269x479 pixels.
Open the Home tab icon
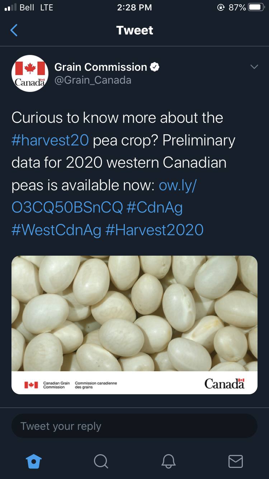[34, 461]
